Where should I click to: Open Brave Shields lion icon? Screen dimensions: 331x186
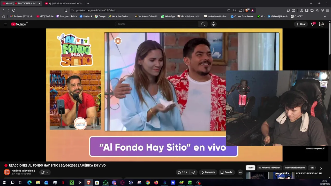(x=247, y=10)
